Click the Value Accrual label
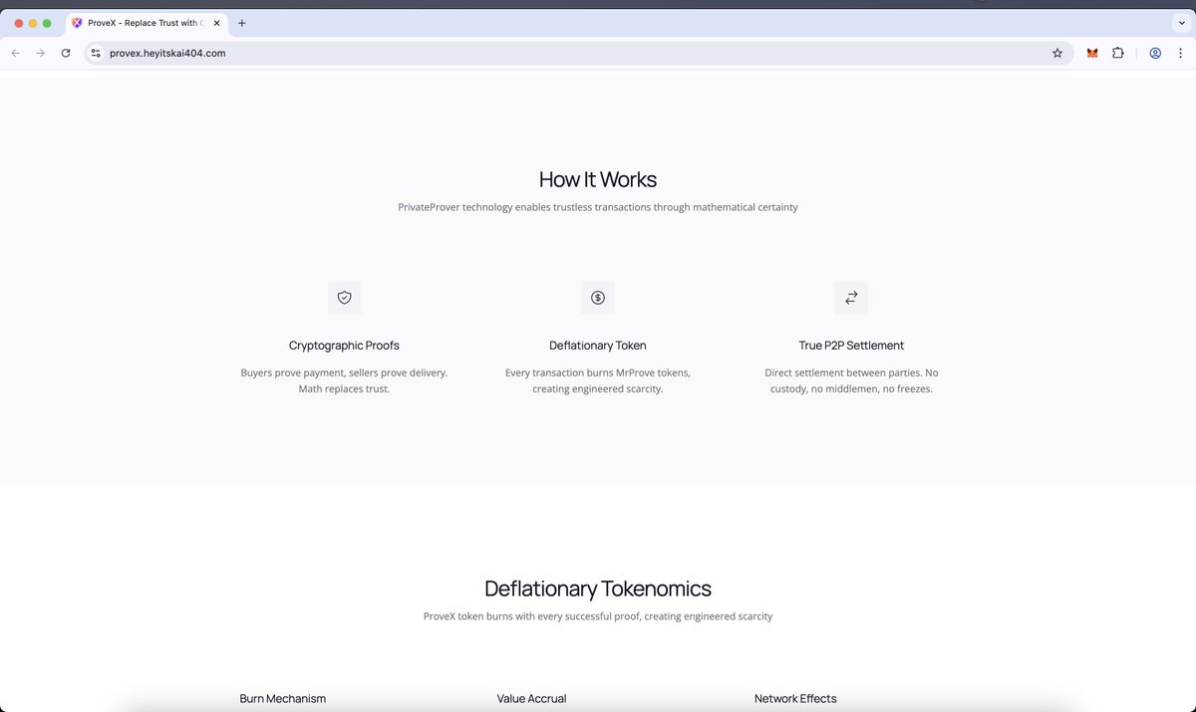This screenshot has width=1196, height=712. pyautogui.click(x=532, y=699)
